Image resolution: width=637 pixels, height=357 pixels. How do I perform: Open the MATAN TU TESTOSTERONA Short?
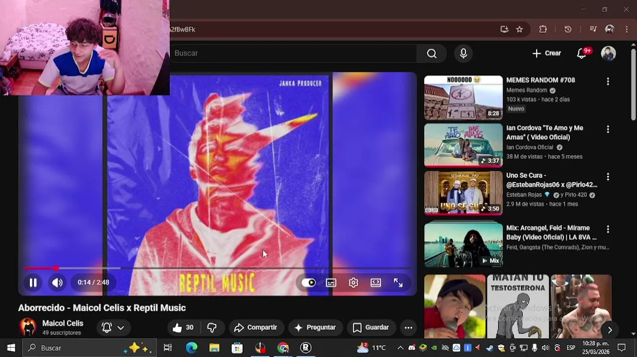pyautogui.click(x=518, y=306)
